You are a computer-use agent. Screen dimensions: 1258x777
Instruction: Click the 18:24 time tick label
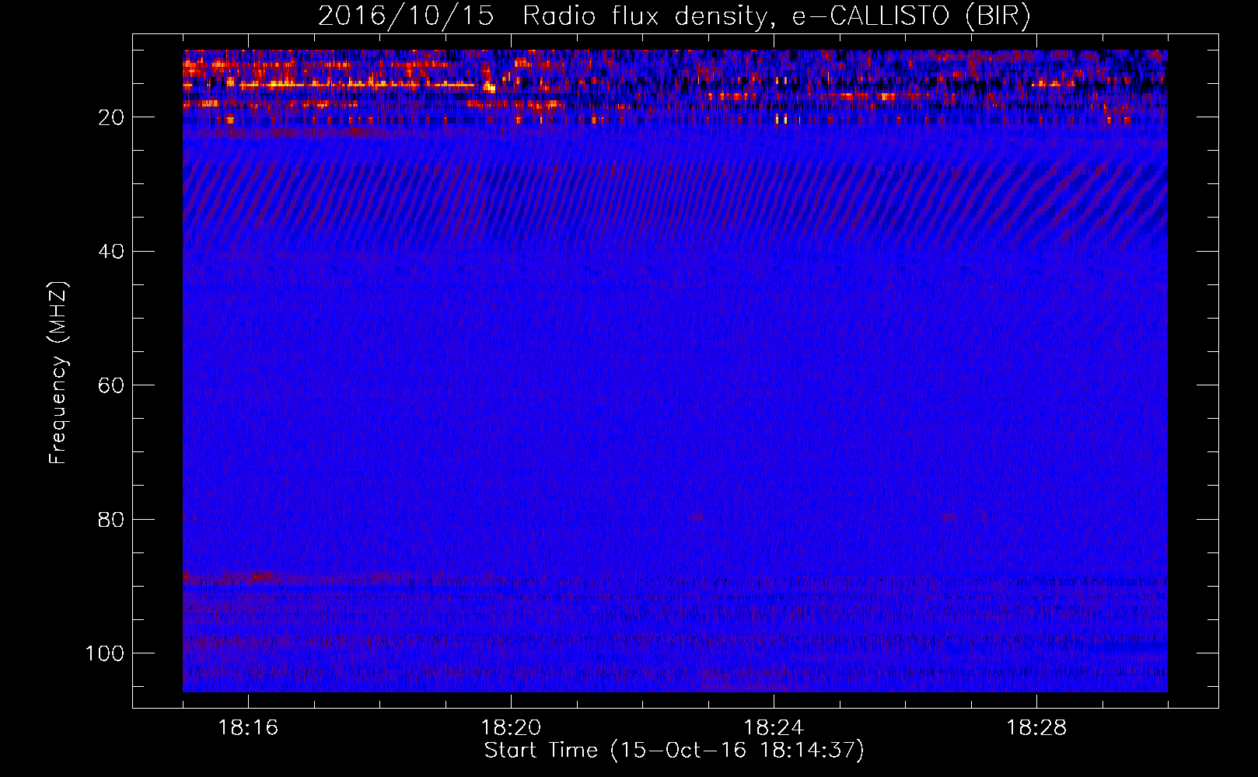pyautogui.click(x=774, y=728)
